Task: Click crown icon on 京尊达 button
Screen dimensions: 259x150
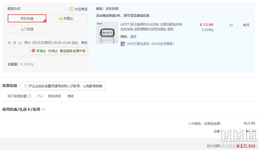Action: click(x=61, y=18)
